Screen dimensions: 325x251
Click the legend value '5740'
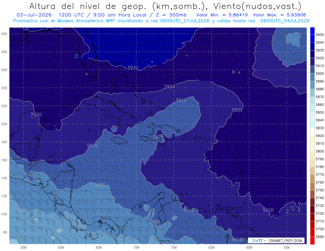[x=320, y=198]
